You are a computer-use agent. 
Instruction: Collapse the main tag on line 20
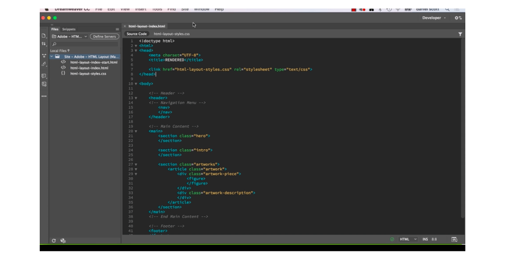pos(136,132)
